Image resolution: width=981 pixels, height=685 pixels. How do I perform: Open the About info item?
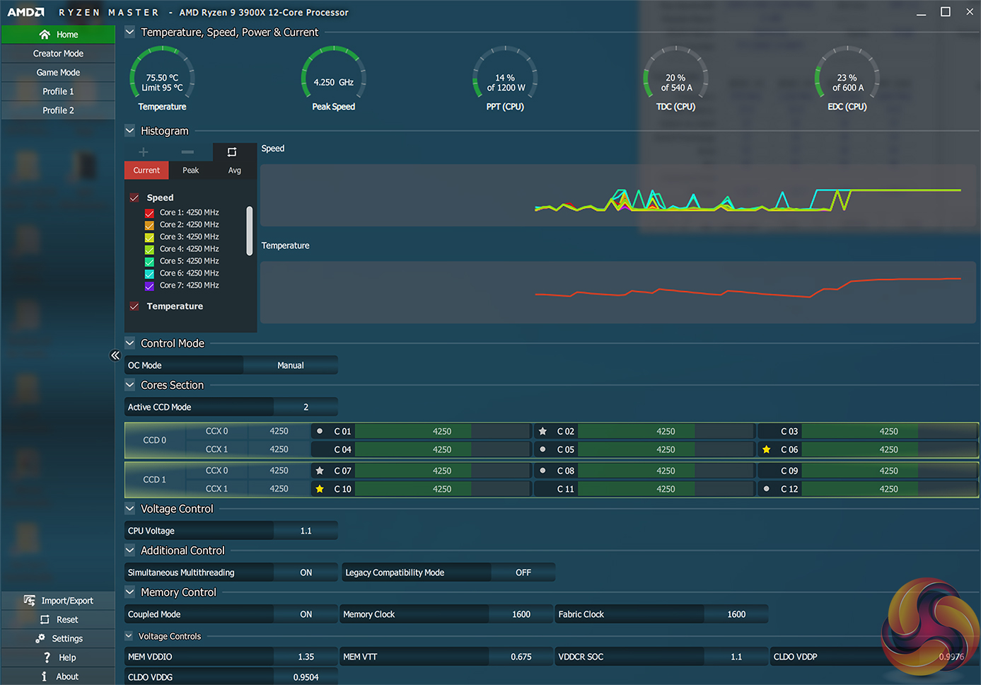(x=45, y=677)
